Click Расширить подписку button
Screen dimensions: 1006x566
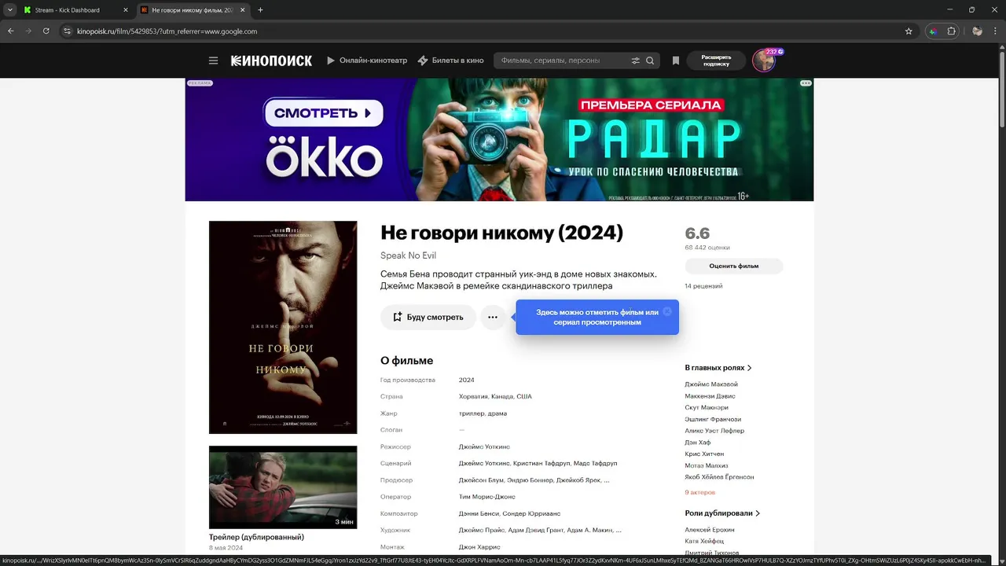pos(716,61)
